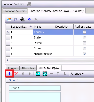Click the column width fit icon

coord(16,19)
